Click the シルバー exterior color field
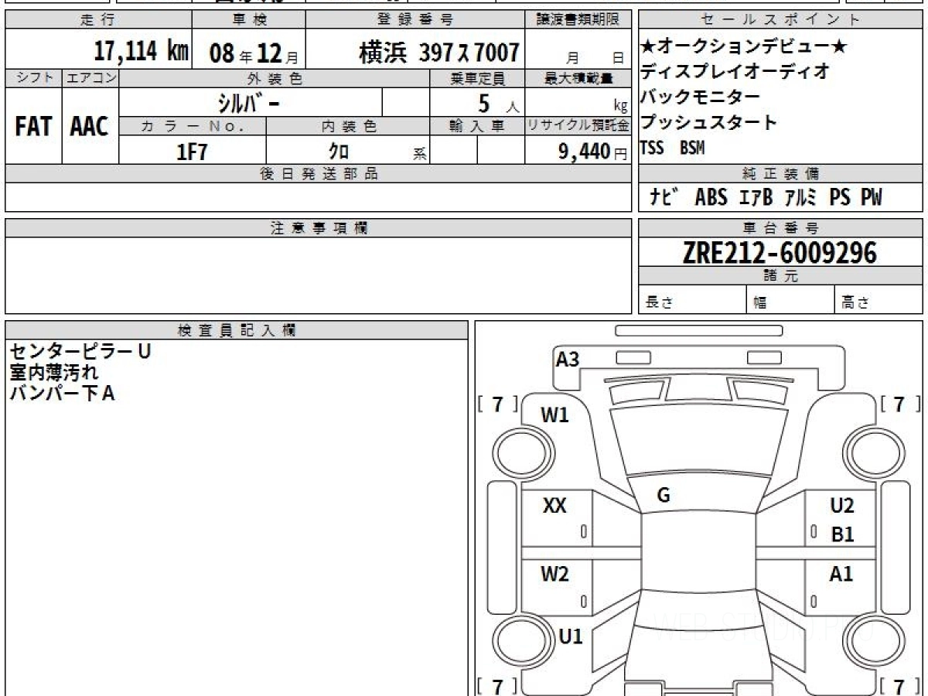928x696 pixels. click(x=251, y=102)
